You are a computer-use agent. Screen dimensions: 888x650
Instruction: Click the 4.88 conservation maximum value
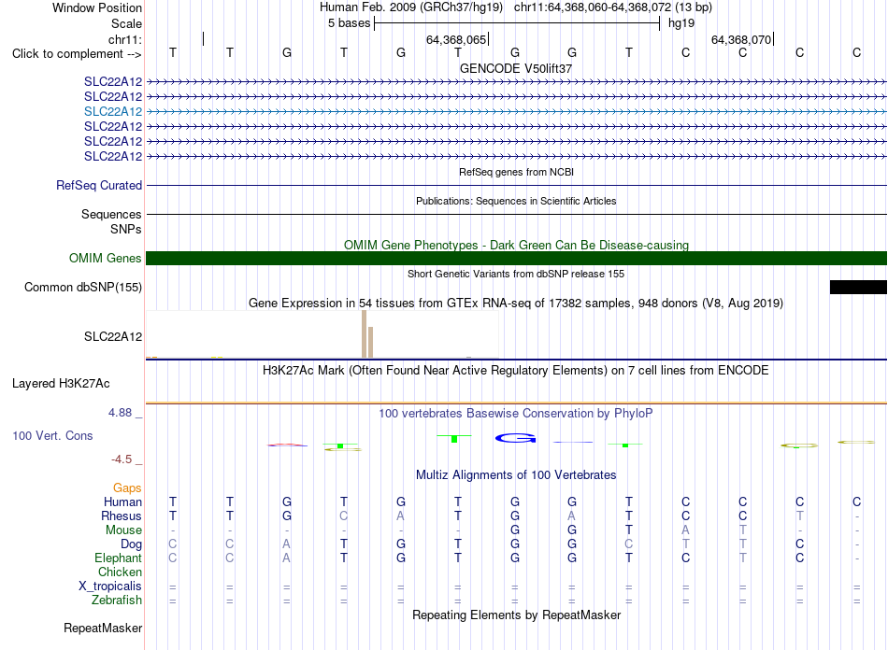pyautogui.click(x=120, y=413)
